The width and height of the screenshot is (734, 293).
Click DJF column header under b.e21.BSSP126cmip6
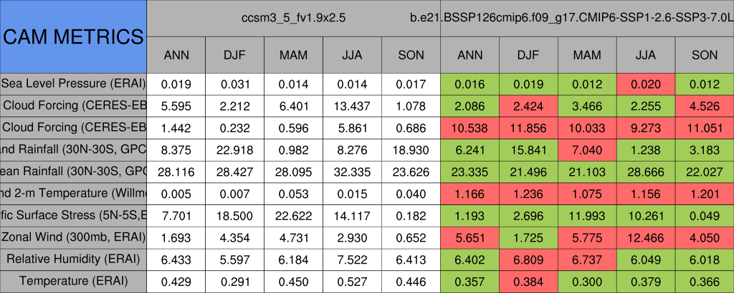point(529,55)
